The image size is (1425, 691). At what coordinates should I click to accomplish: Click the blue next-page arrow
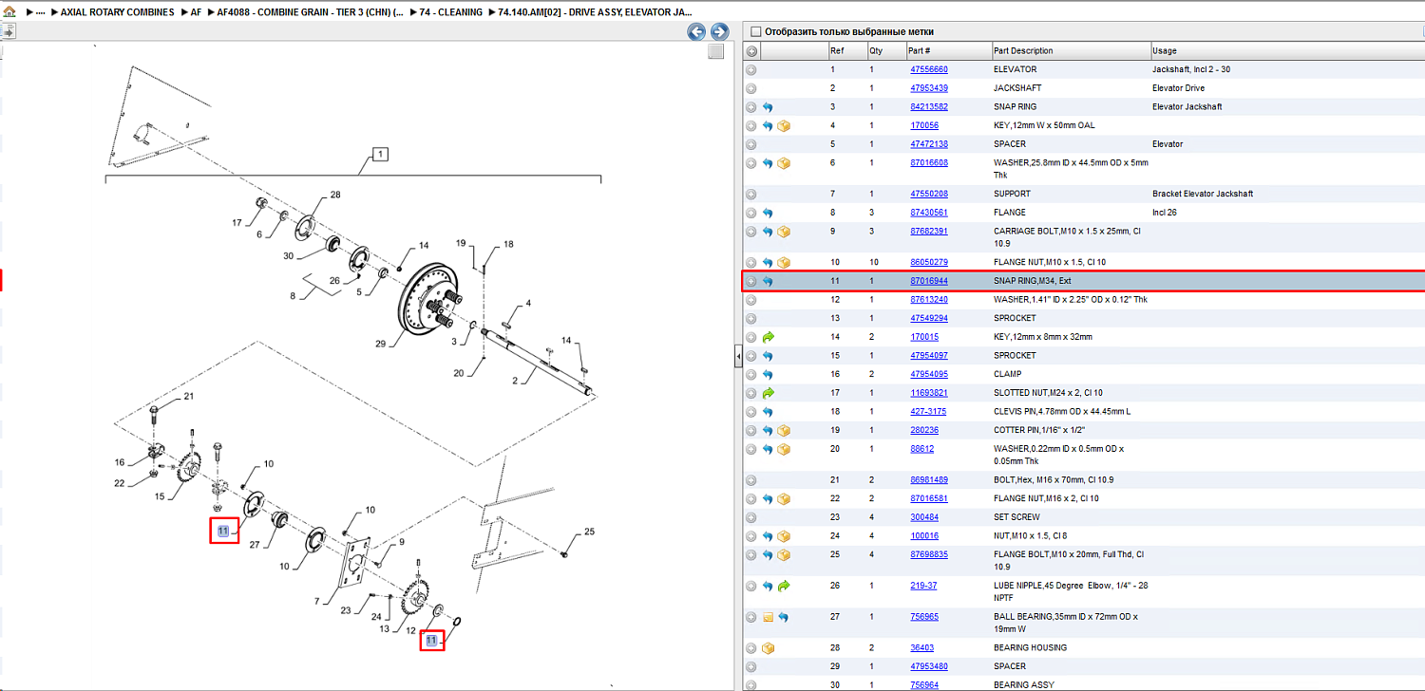pyautogui.click(x=719, y=32)
